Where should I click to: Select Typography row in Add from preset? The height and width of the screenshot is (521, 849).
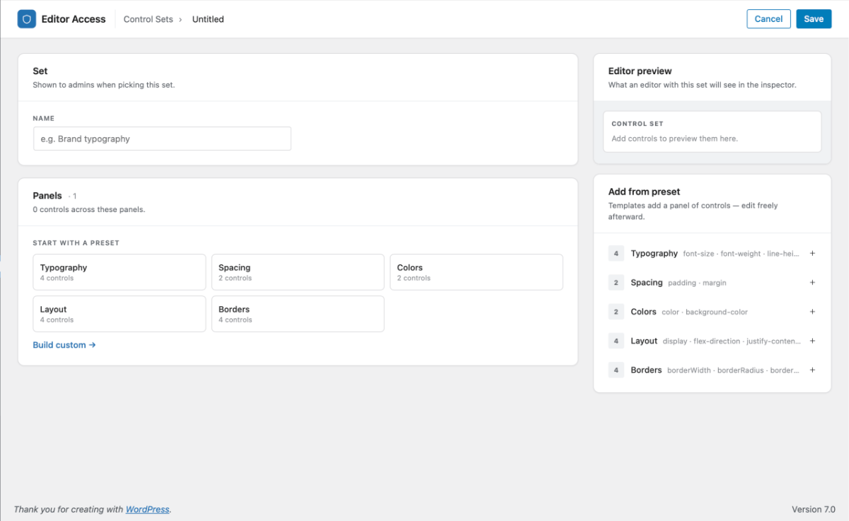(x=712, y=253)
